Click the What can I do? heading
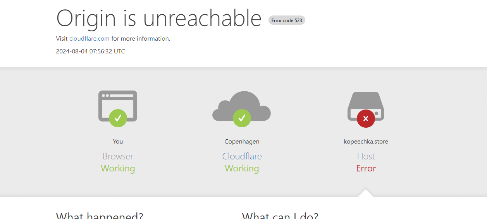Viewport: 487px width, 219px height. (x=280, y=216)
